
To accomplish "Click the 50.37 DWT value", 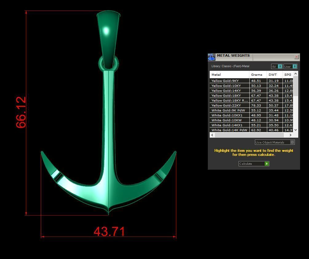I will [274, 105].
